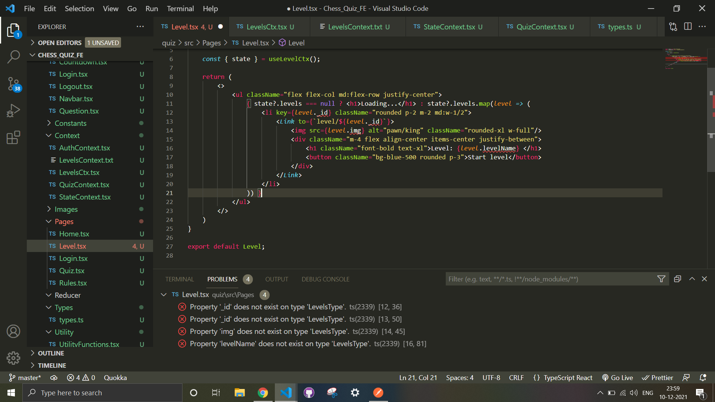The image size is (715, 402).
Task: Open the File menu
Action: [29, 8]
